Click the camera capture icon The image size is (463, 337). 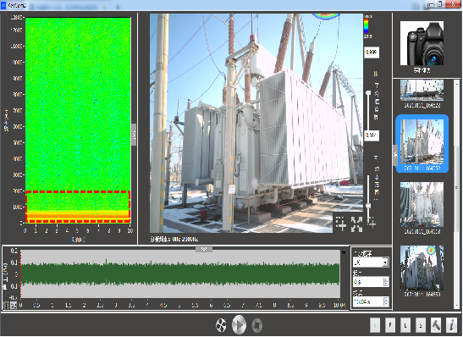[422, 43]
